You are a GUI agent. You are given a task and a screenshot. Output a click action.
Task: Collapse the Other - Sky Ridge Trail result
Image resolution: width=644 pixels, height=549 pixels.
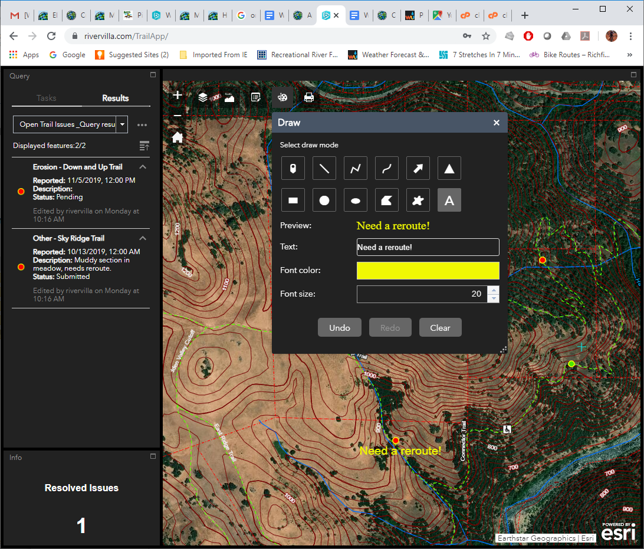(x=143, y=238)
